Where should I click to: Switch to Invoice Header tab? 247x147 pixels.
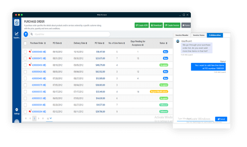[x=182, y=35]
